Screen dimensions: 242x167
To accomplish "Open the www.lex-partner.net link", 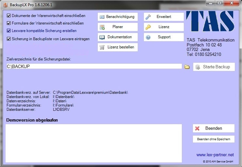I will 215,155.
